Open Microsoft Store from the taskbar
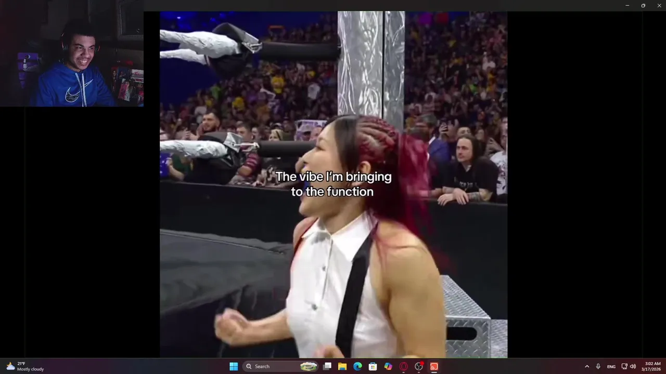Screen dimensions: 666x374 [373, 366]
